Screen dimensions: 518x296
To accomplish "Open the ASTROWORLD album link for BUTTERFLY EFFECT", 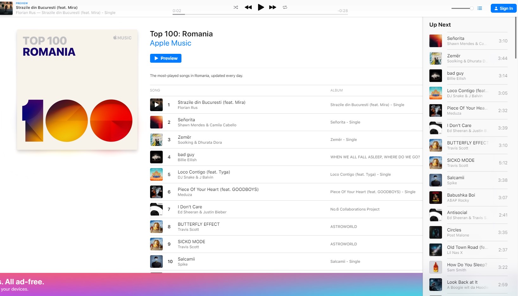I will point(344,227).
